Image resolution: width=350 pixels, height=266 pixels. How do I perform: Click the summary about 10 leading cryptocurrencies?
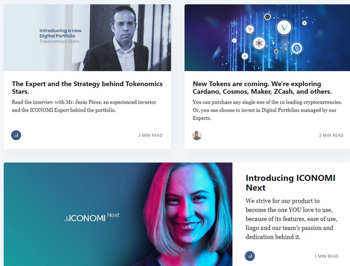(x=267, y=110)
